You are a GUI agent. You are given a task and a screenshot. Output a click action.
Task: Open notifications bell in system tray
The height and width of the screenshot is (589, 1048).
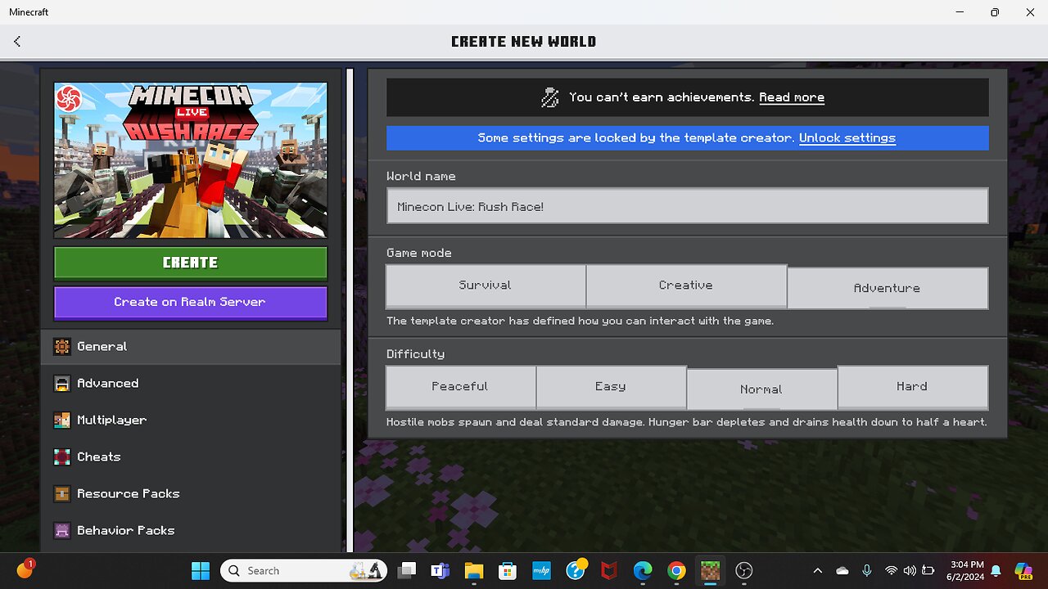click(x=996, y=570)
